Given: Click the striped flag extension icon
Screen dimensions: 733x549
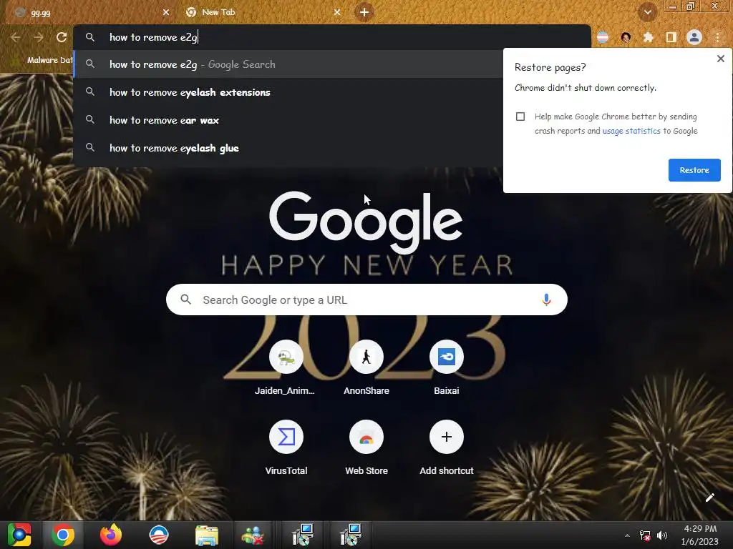Looking at the screenshot, I should [x=603, y=37].
